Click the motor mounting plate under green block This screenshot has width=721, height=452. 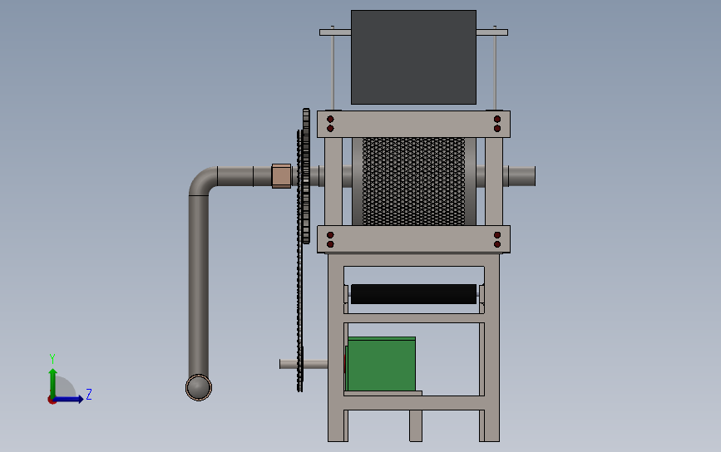click(x=383, y=393)
